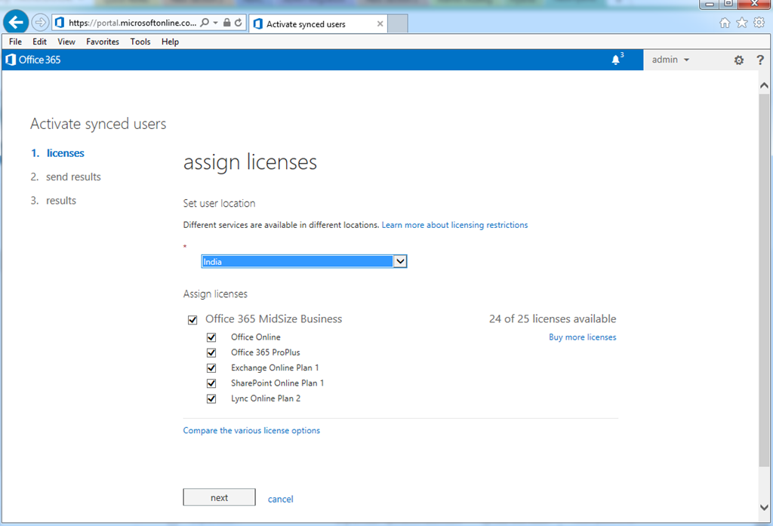773x526 pixels.
Task: Uncheck the Office Online checkbox
Action: click(211, 337)
